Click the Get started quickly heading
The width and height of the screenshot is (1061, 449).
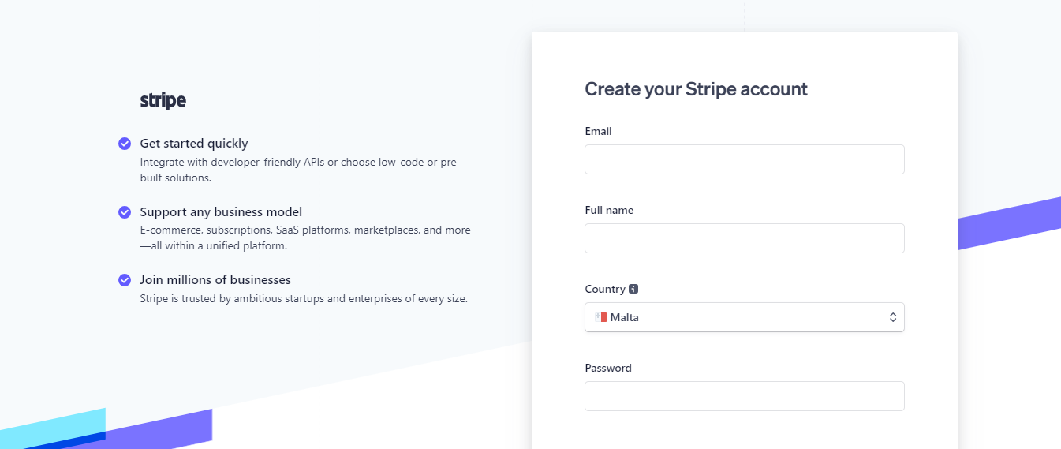[194, 144]
